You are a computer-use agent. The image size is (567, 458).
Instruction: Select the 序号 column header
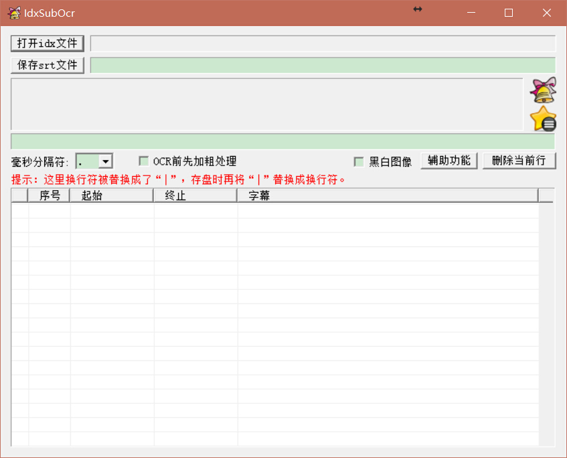point(49,196)
